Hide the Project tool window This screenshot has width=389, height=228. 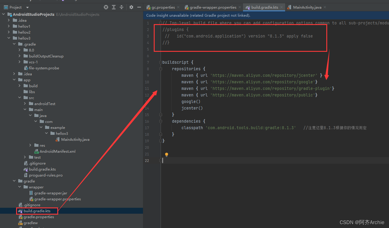[x=139, y=7]
